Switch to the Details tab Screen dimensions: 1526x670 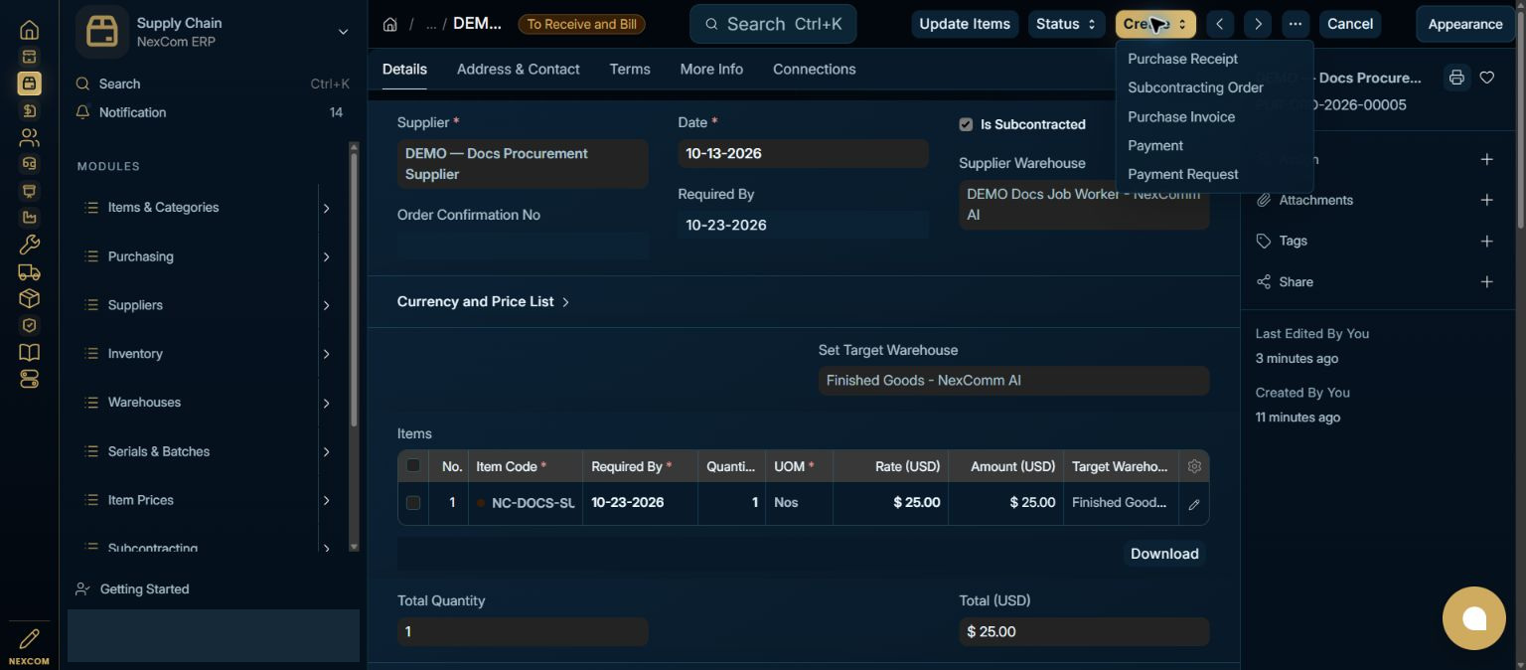click(x=404, y=70)
